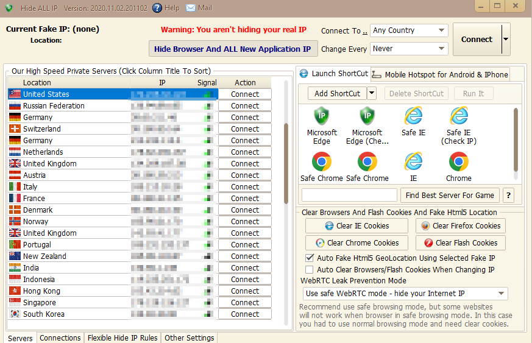Image resolution: width=532 pixels, height=343 pixels.
Task: Select the New Zealand flag icon
Action: coord(15,256)
